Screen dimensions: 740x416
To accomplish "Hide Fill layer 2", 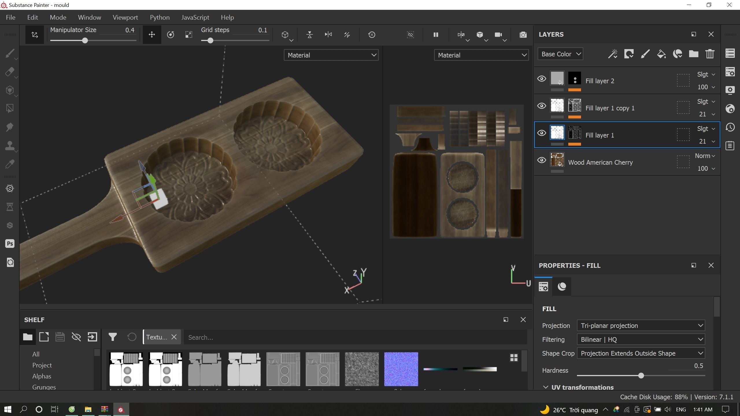I will (541, 79).
